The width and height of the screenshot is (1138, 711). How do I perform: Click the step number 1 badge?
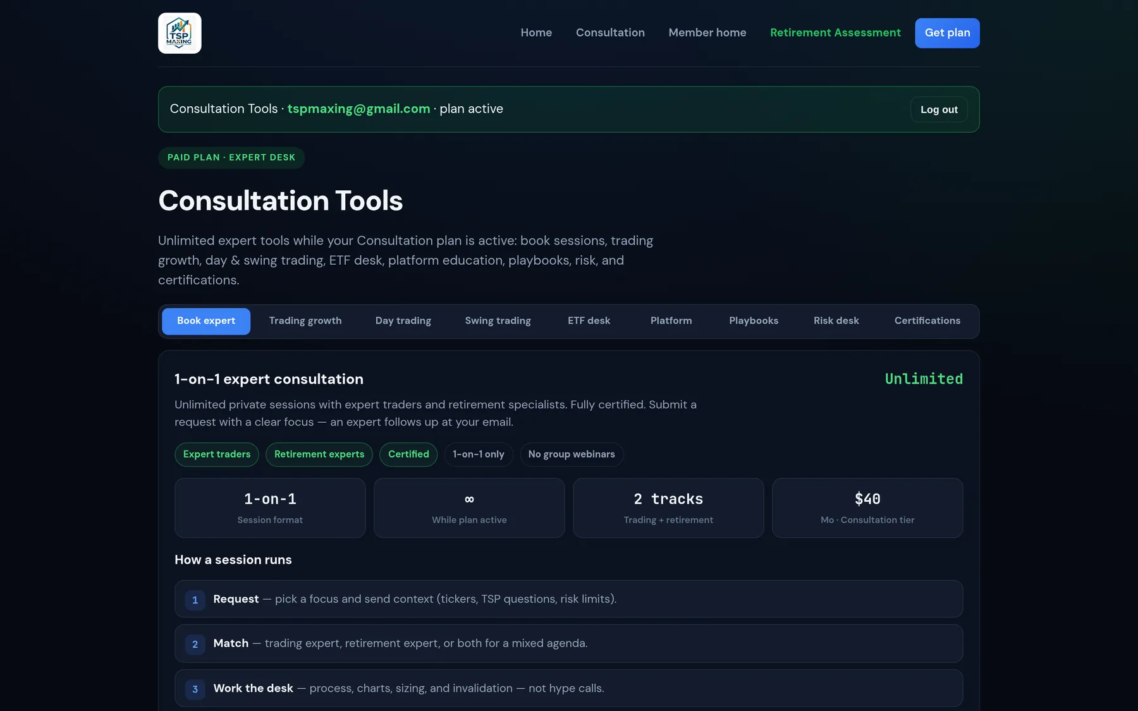coord(195,600)
